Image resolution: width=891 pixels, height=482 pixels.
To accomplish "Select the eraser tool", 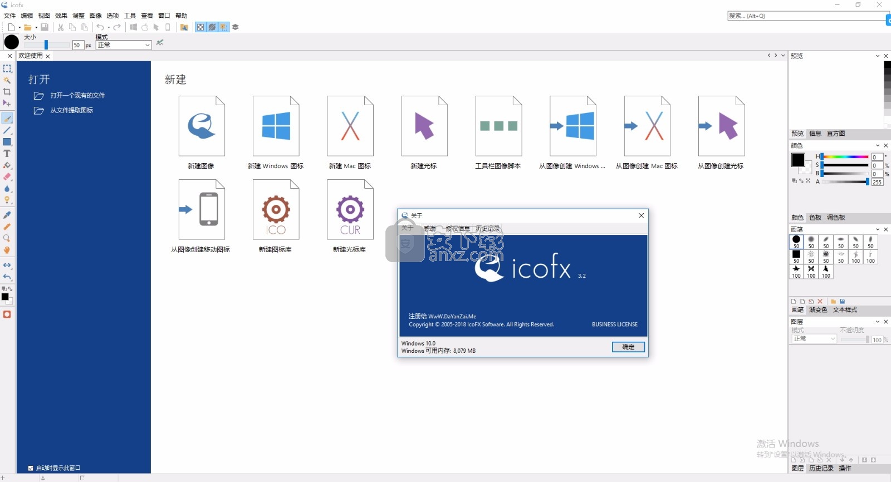I will click(7, 177).
